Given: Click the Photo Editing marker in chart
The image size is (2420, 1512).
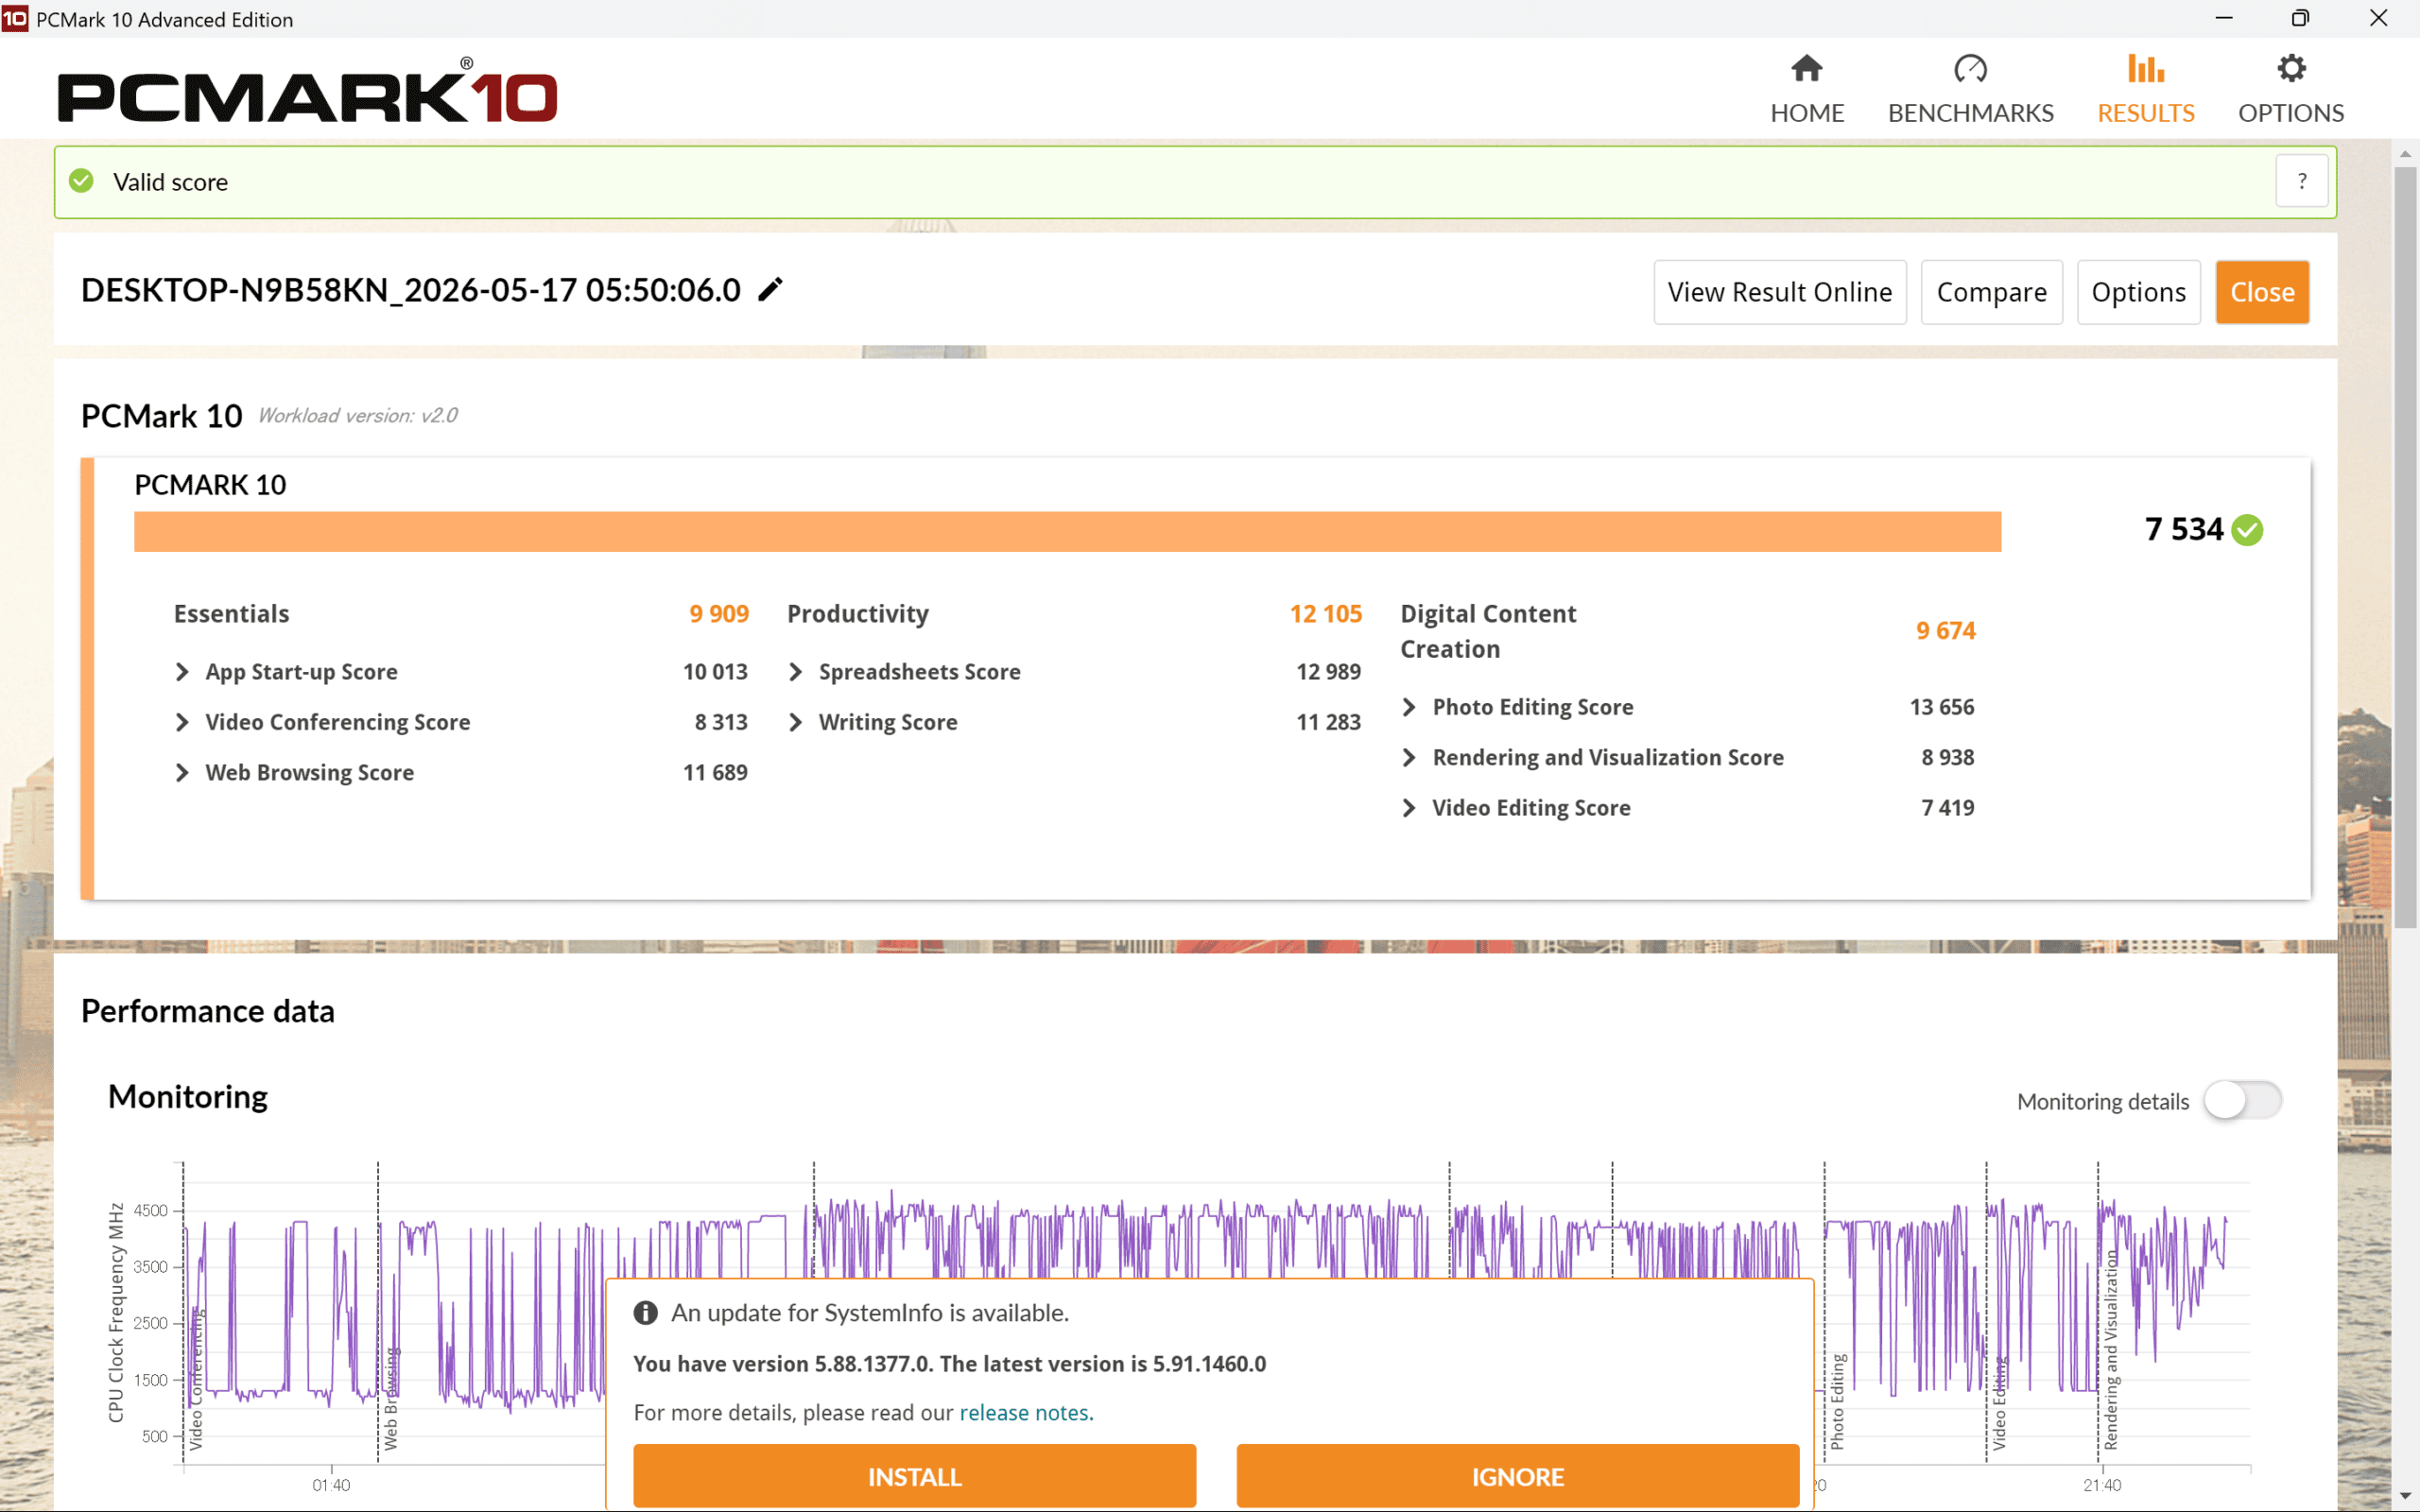Looking at the screenshot, I should pyautogui.click(x=1838, y=1401).
